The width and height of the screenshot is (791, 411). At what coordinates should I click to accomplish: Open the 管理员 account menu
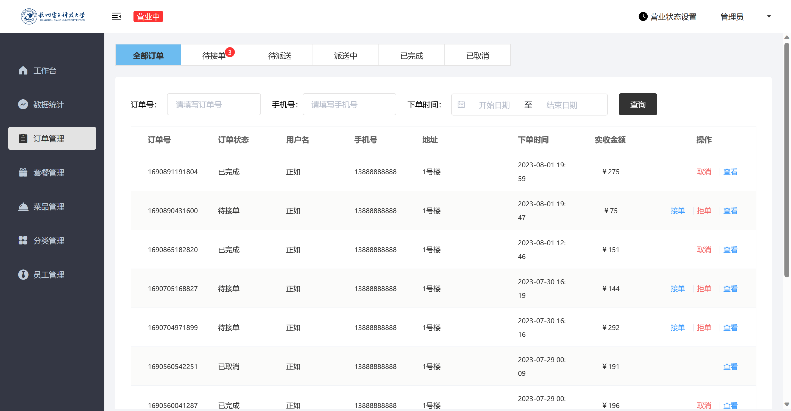pos(732,17)
